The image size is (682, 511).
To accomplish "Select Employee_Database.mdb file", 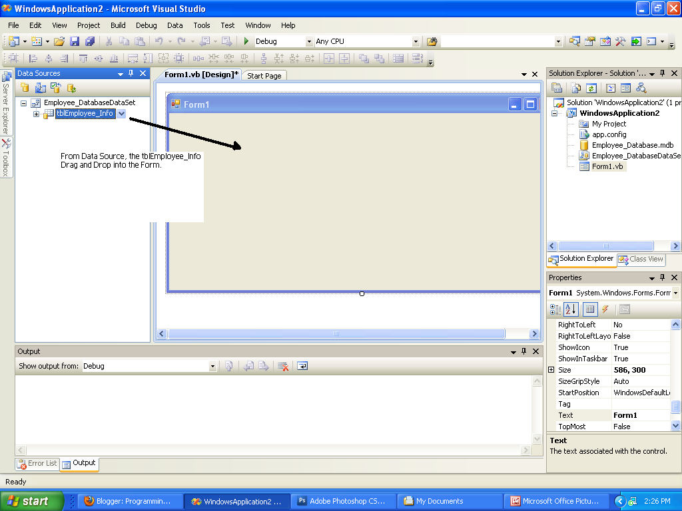I will click(x=633, y=145).
